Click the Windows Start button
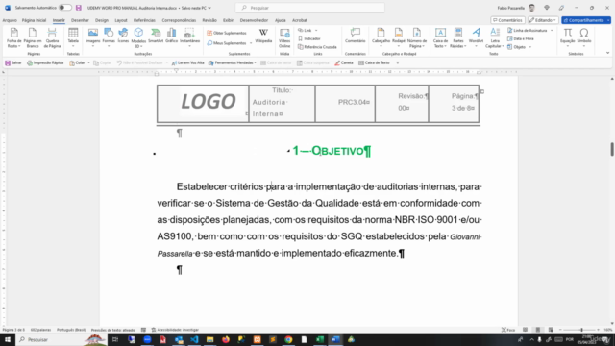This screenshot has height=346, width=615. (8, 339)
